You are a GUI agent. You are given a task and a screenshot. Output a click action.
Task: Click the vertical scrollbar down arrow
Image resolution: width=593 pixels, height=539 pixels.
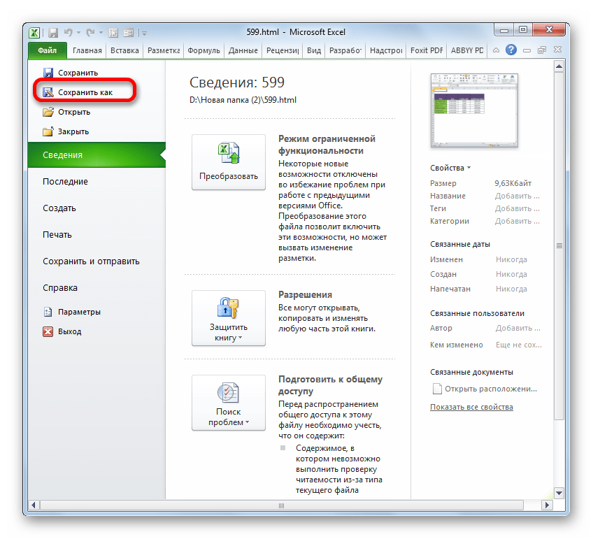point(559,492)
